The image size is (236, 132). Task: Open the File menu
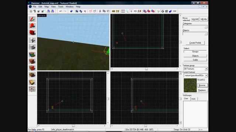click(34, 7)
